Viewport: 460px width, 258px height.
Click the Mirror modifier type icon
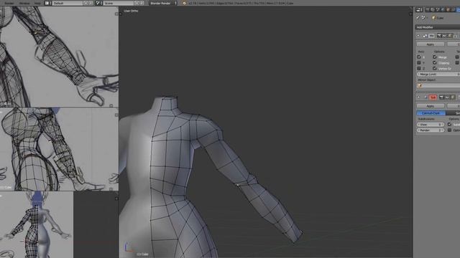click(425, 36)
